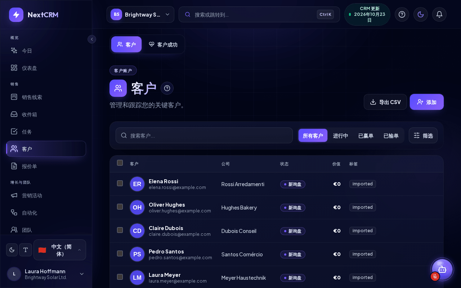Click the 添加 customer button
Screen dimensions: 461x288
(x=427, y=102)
